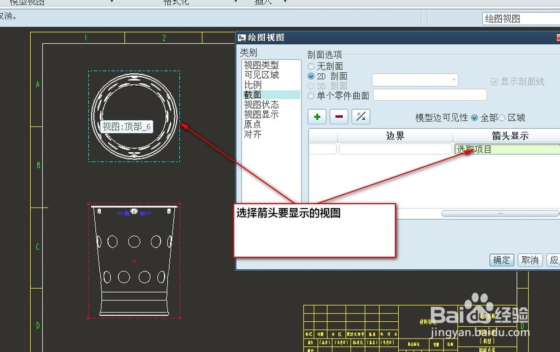Click the 确定 button
This screenshot has height=352, width=560.
(501, 260)
